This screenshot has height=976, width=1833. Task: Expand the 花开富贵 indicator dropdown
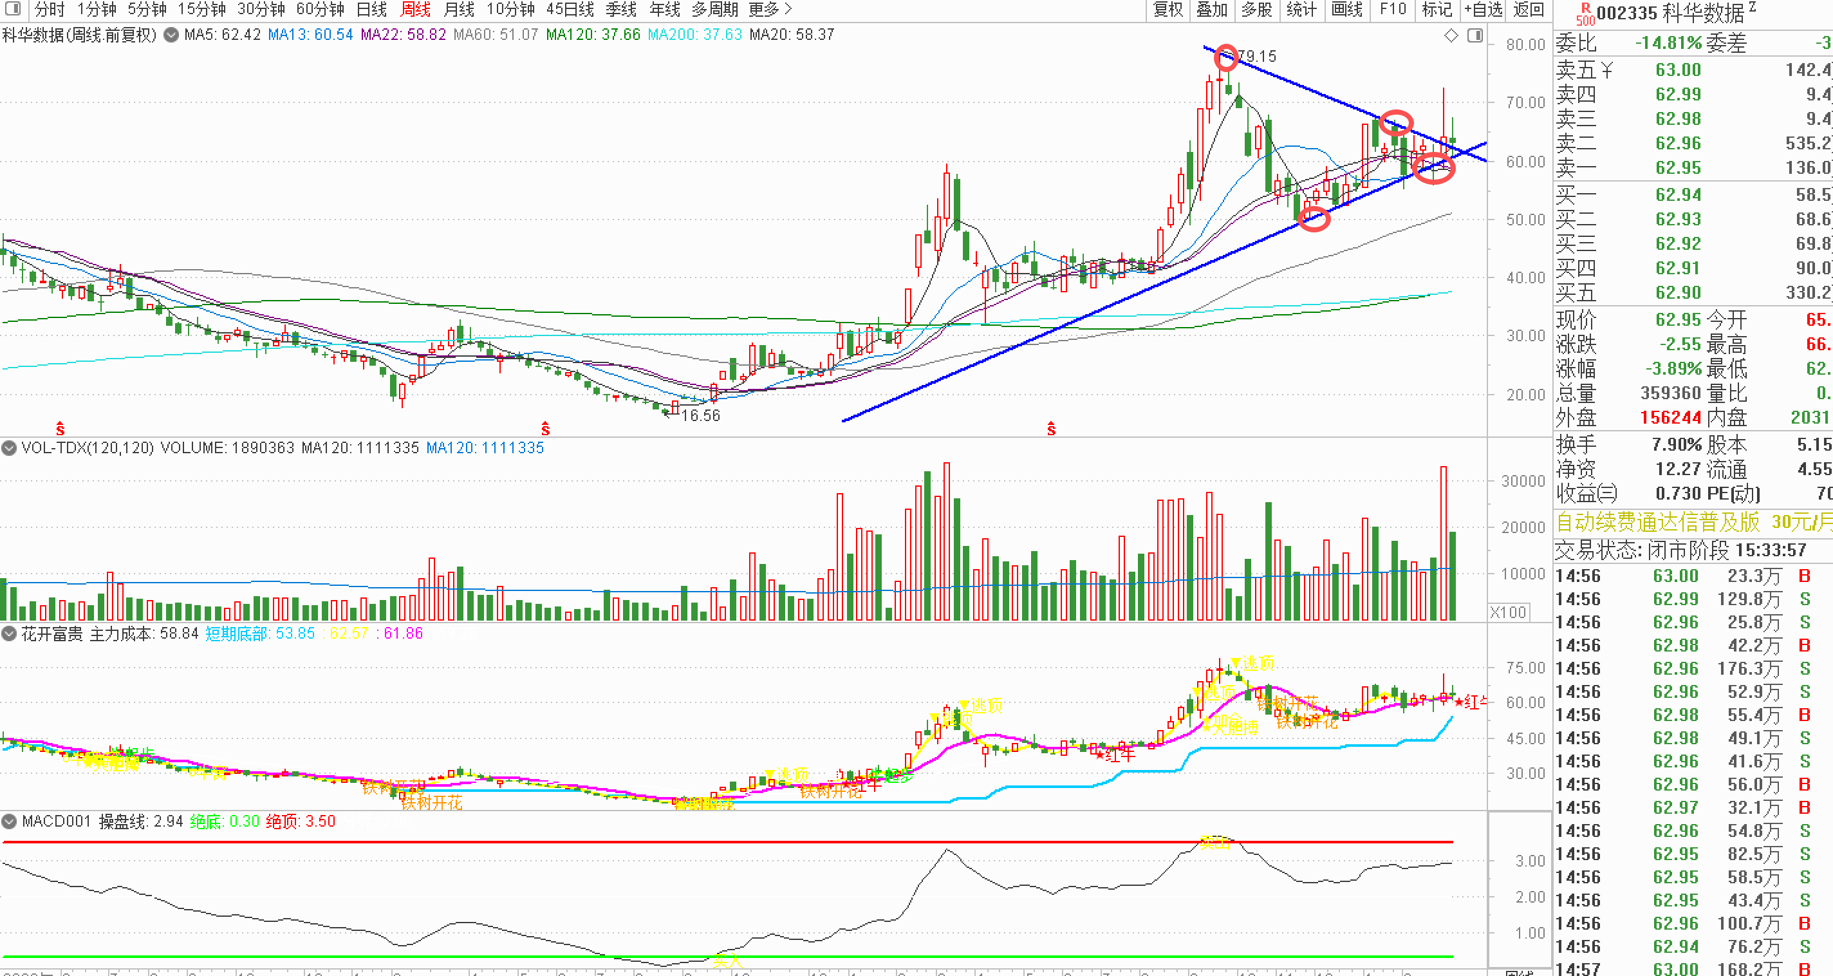pyautogui.click(x=9, y=633)
